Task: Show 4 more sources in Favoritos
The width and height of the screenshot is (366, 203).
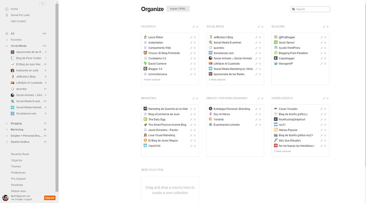Action: (x=151, y=80)
